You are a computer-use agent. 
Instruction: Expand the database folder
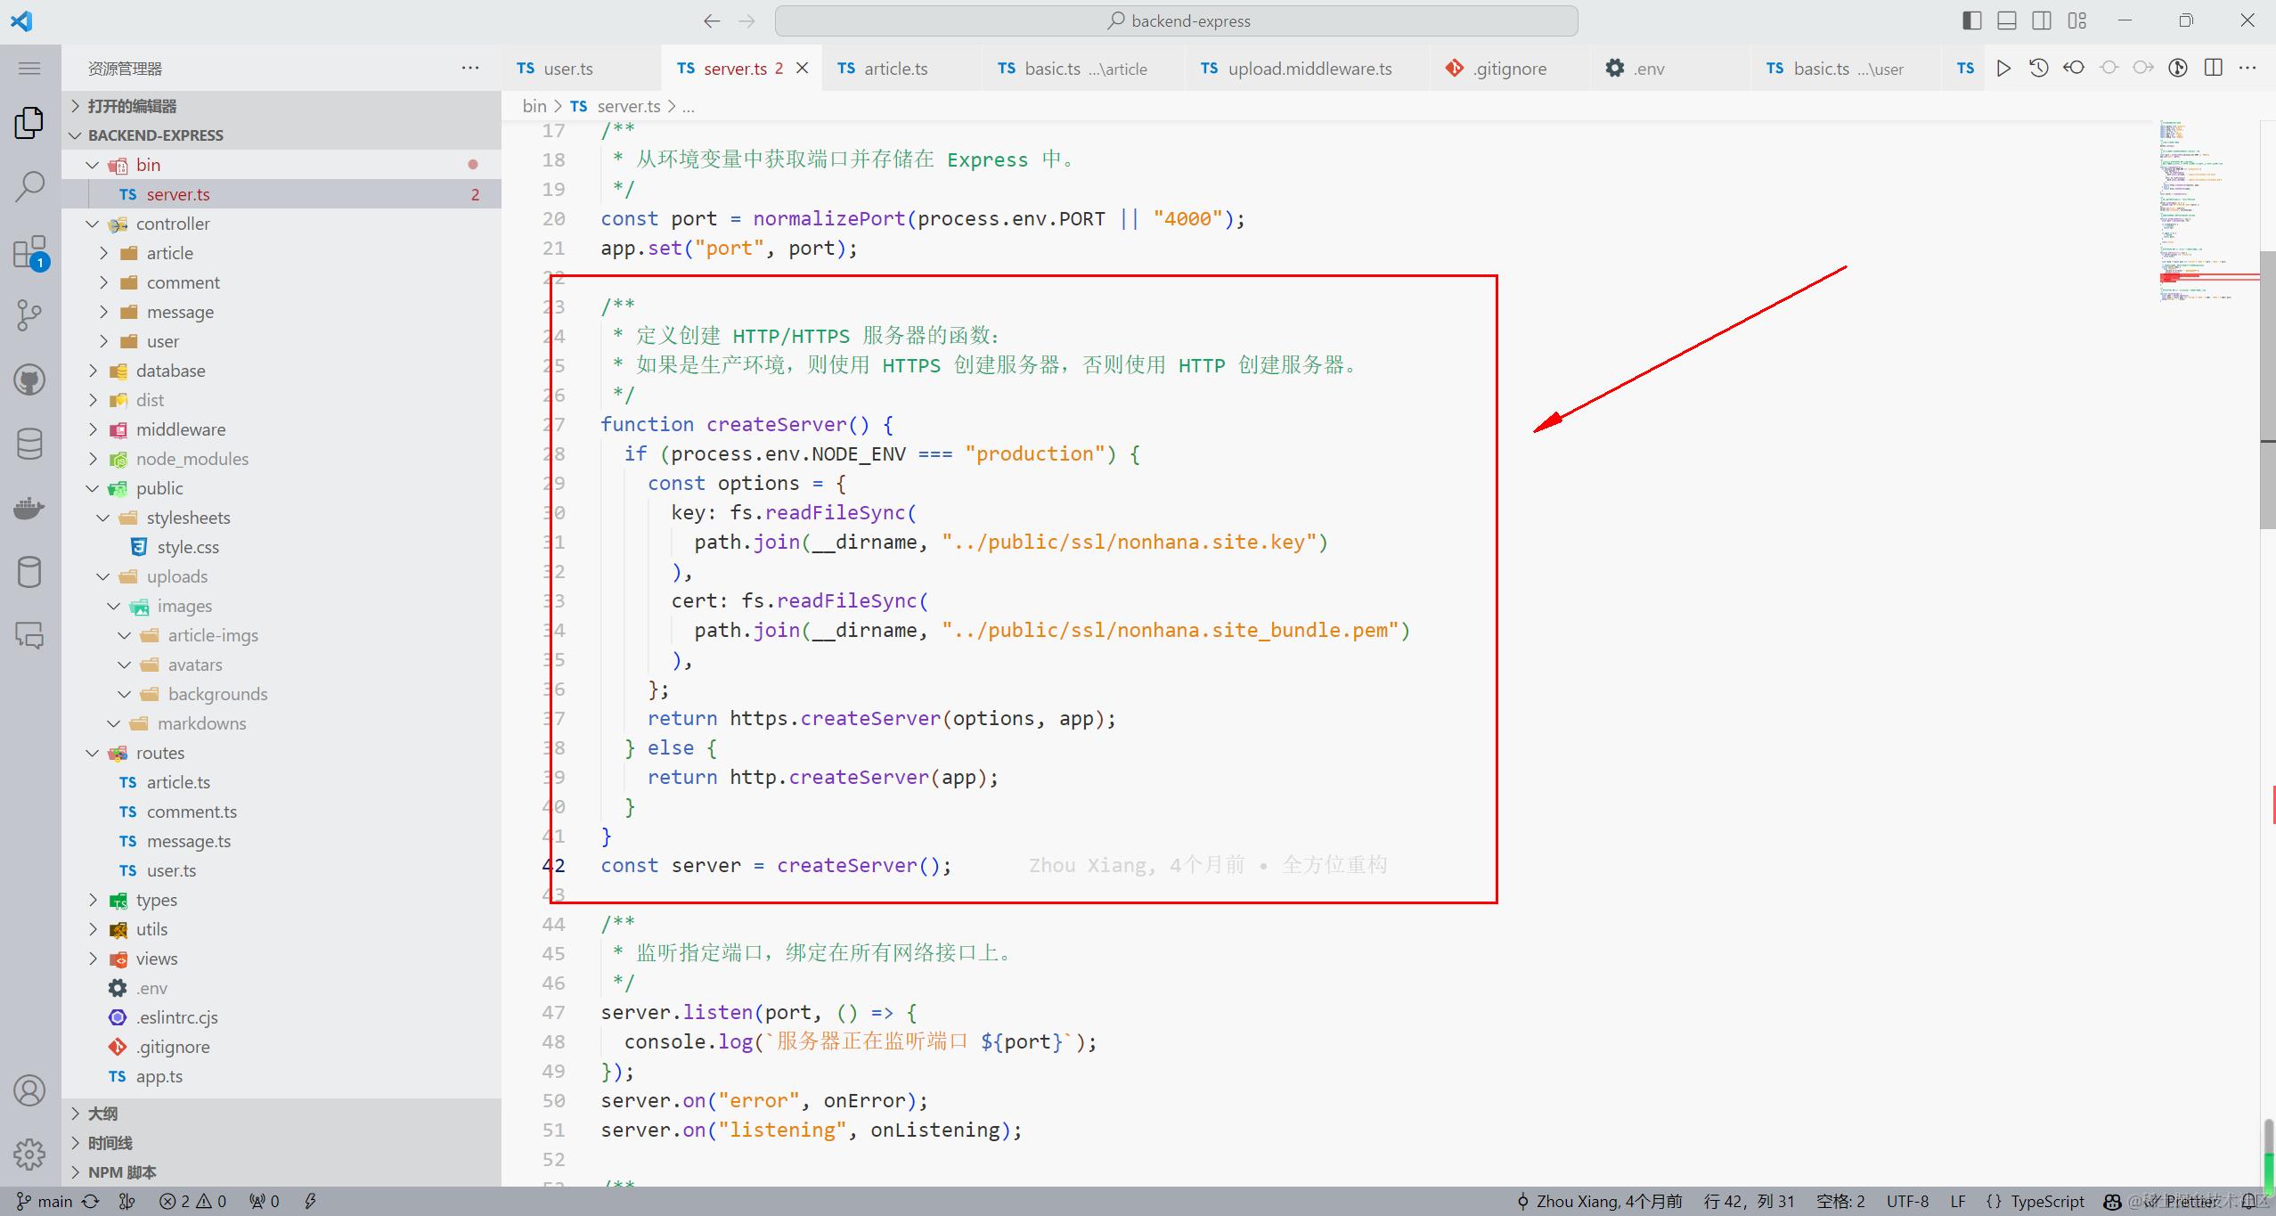point(170,371)
